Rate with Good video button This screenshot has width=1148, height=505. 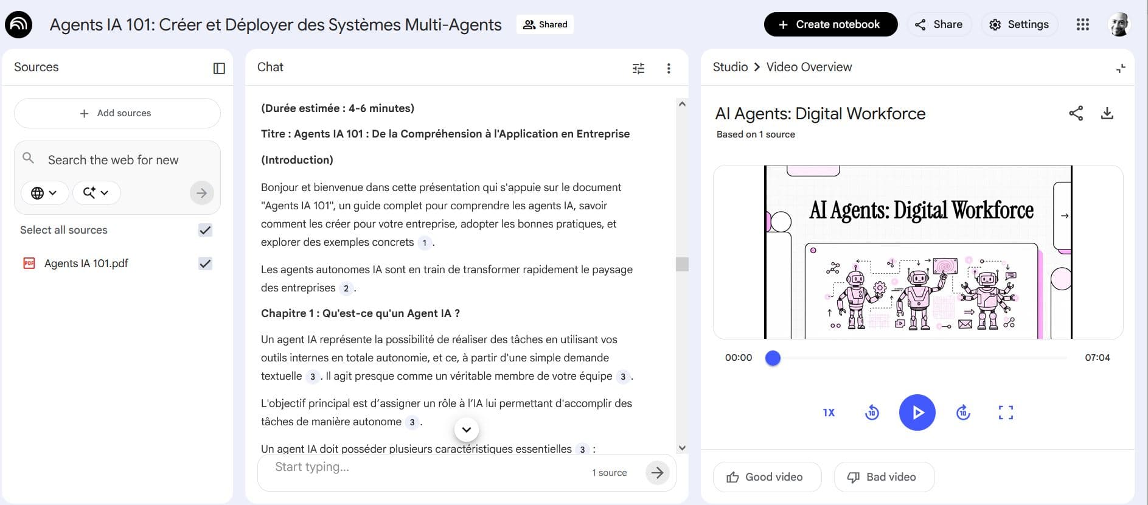767,477
